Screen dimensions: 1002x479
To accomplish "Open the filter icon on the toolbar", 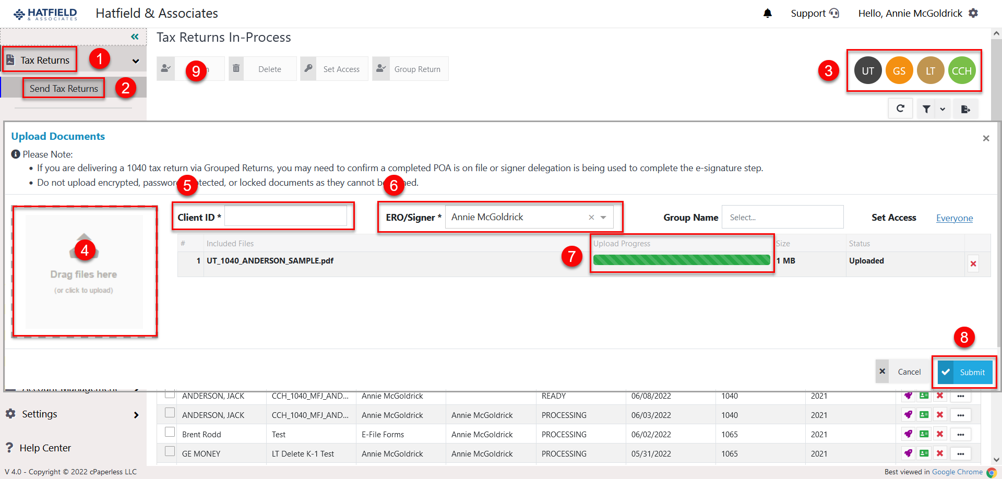I will 926,108.
